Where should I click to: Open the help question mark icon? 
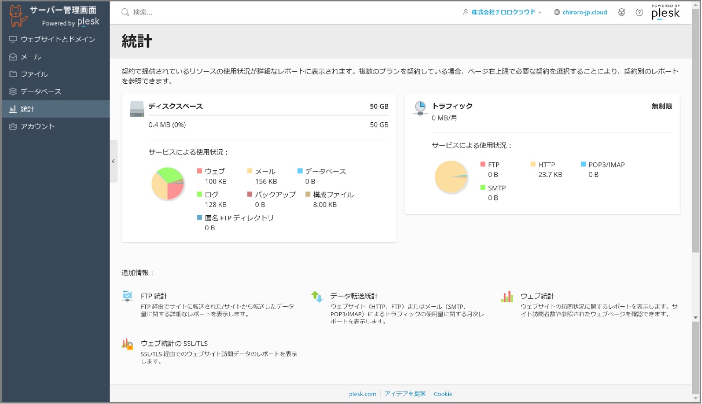639,12
